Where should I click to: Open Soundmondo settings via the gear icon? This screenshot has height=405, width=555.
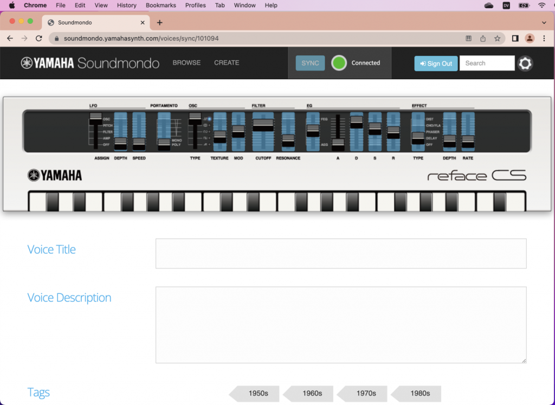click(525, 63)
